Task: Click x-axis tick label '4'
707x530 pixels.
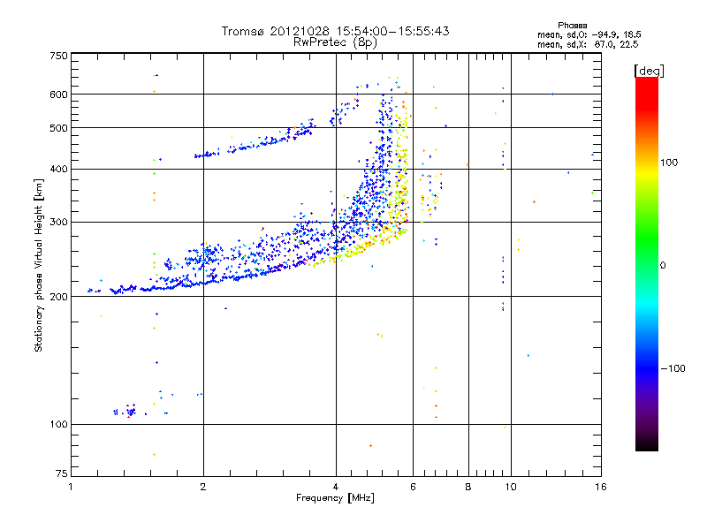Action: [336, 487]
